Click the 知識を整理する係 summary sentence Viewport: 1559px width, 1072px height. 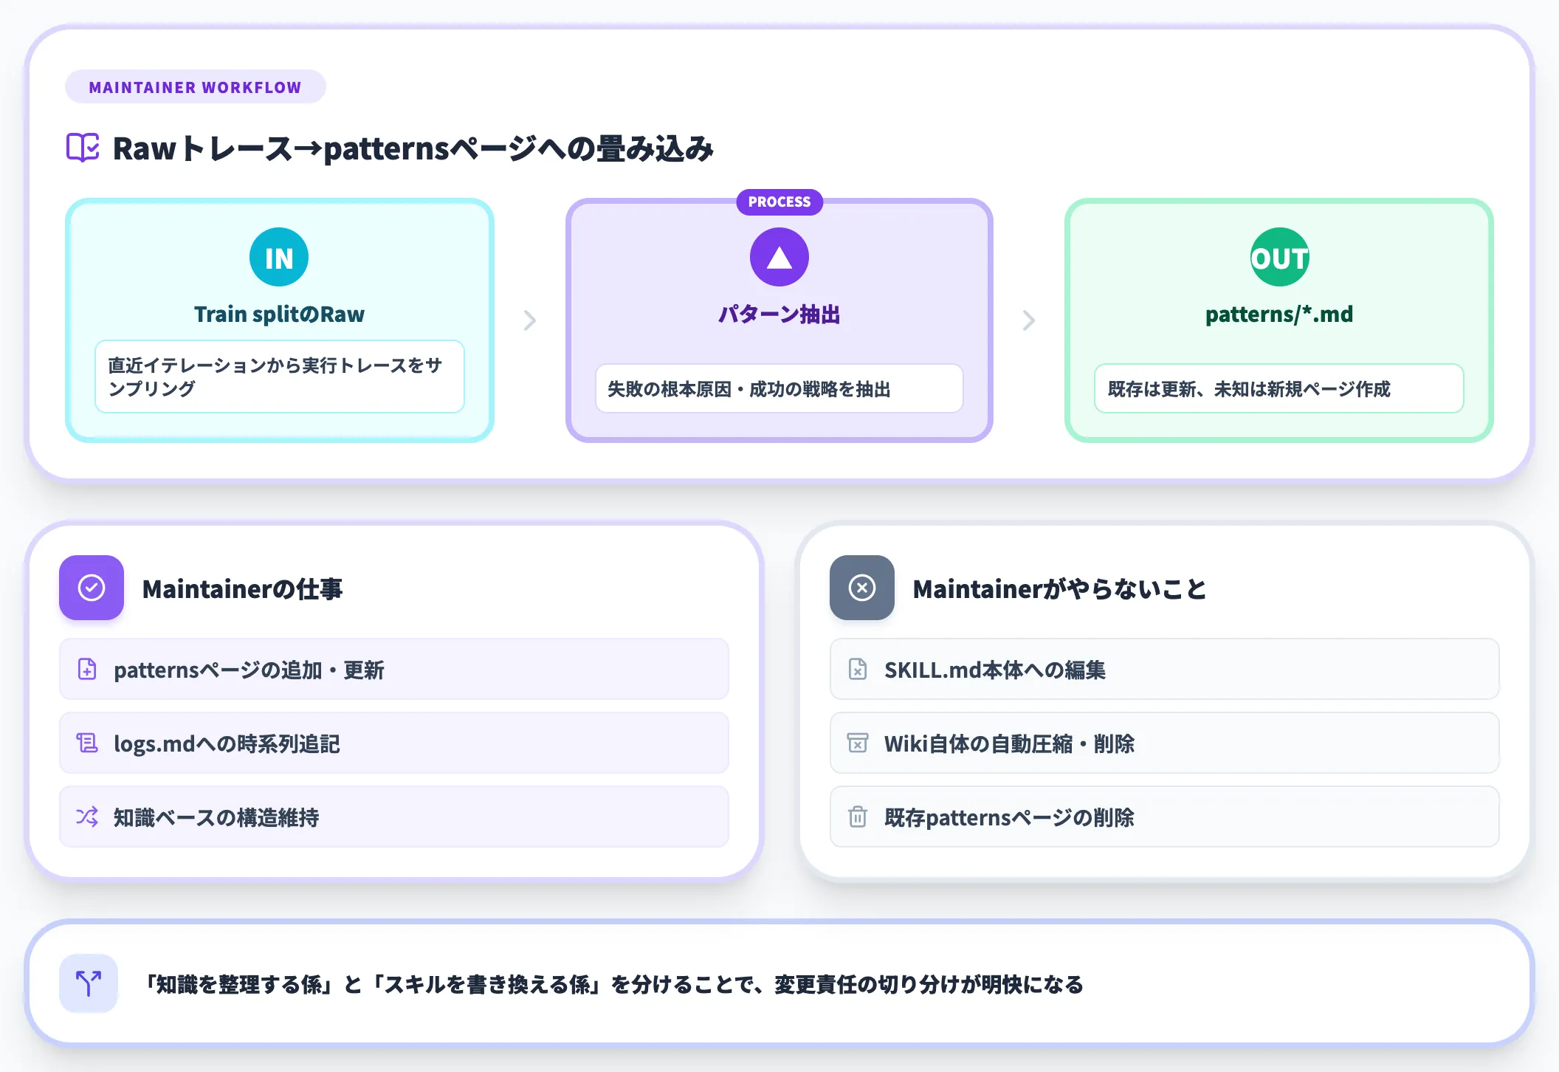614,984
